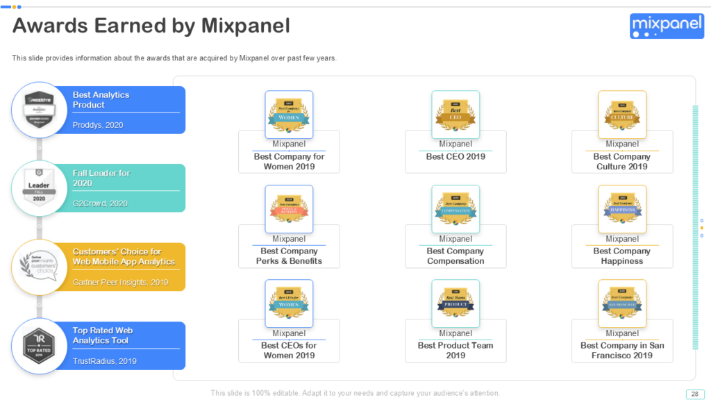Click the Best CEOs for Women 2019 caption
This screenshot has width=711, height=400.
pos(289,351)
